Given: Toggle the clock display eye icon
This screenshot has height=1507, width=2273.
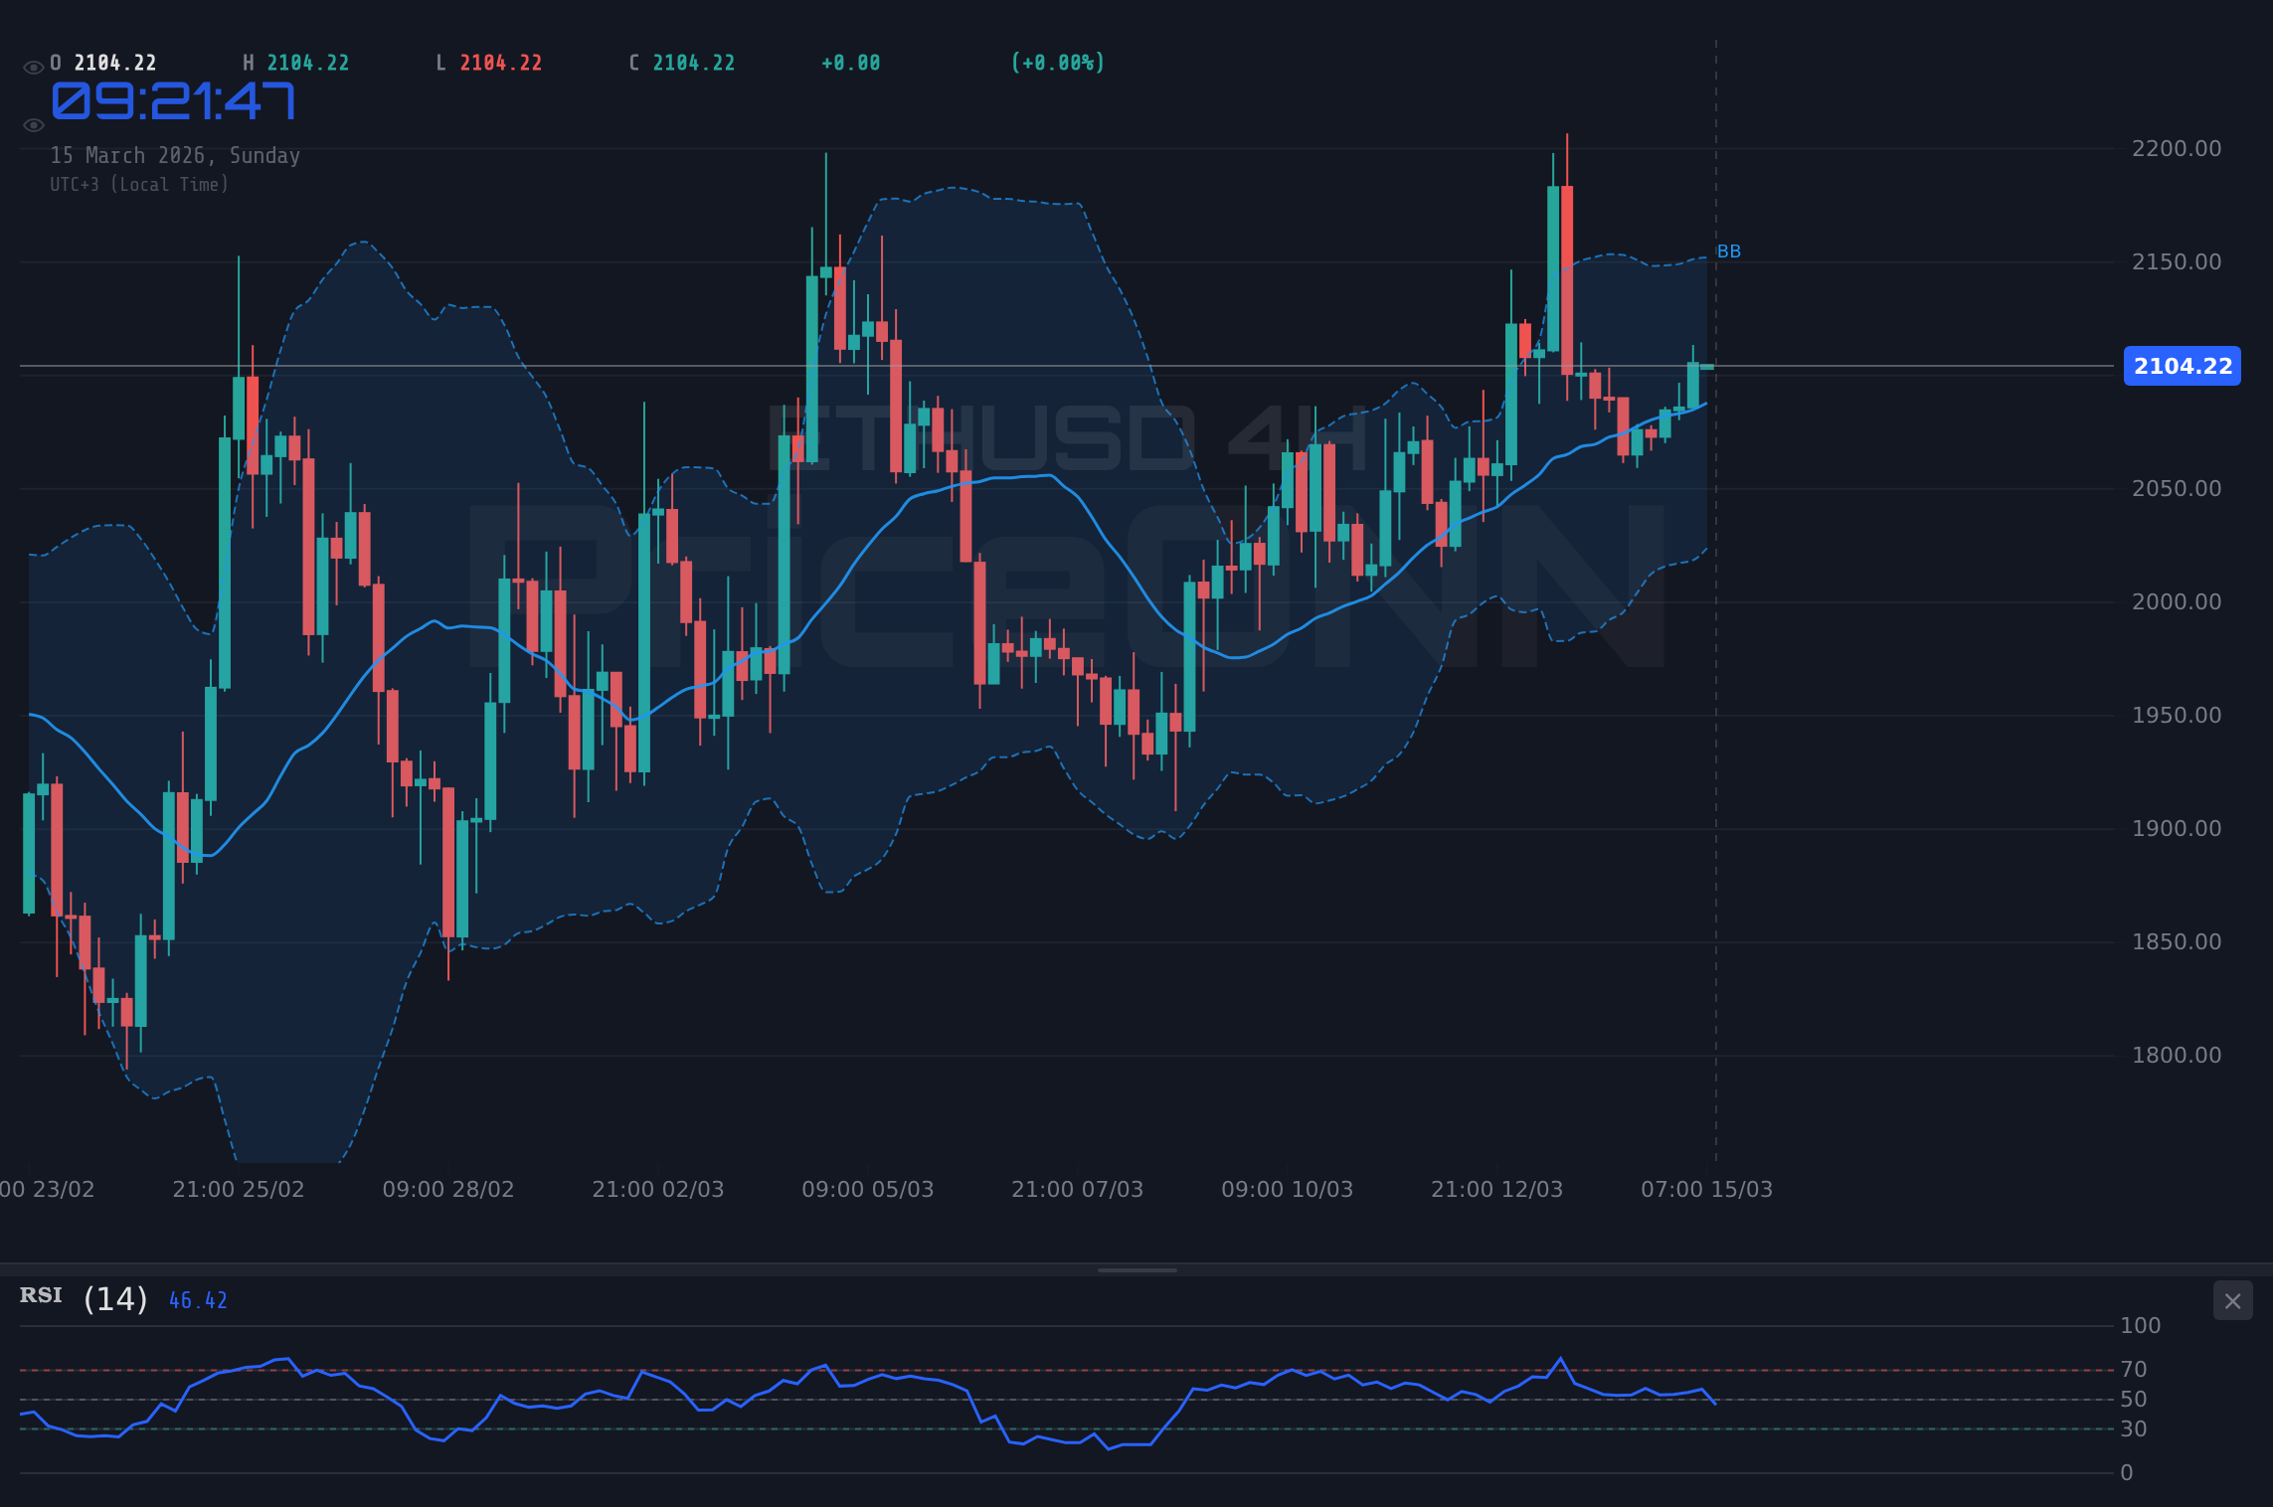Looking at the screenshot, I should point(34,125).
